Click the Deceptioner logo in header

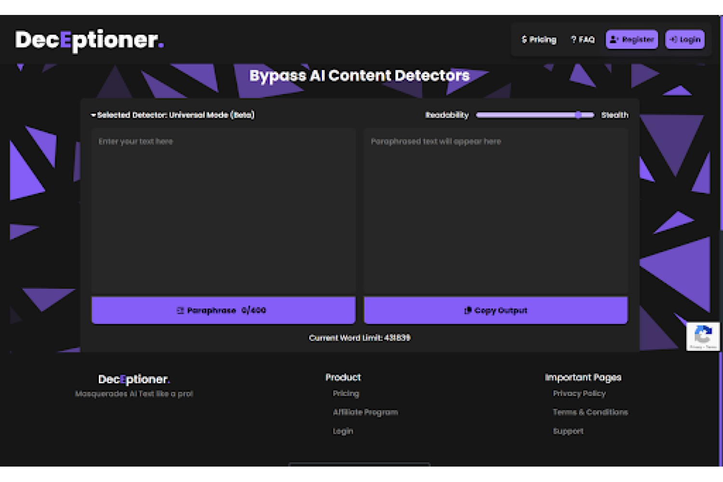tap(90, 40)
